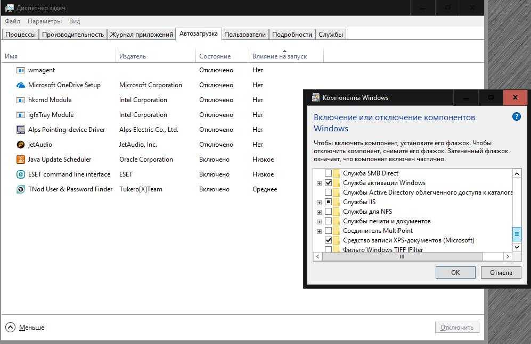Click the hkcmd Module icon
The image size is (531, 344).
pos(21,100)
